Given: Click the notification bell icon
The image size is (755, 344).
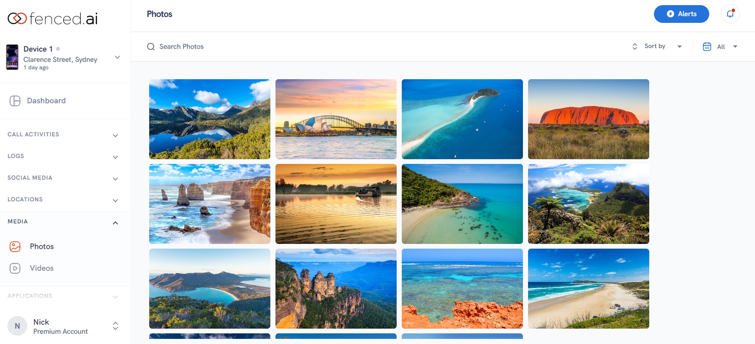Looking at the screenshot, I should (x=730, y=14).
